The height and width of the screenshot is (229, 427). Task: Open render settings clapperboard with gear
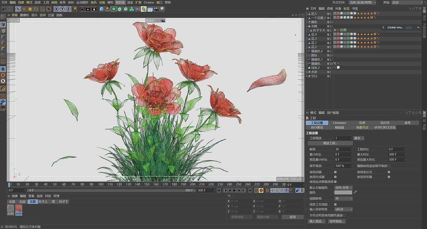[94, 9]
